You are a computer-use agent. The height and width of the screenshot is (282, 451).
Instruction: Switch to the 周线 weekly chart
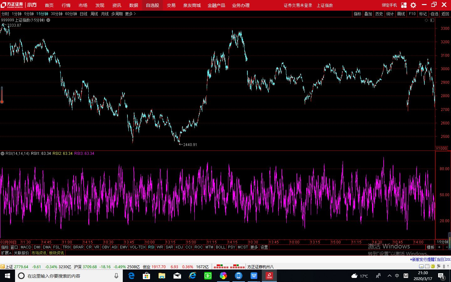pos(94,14)
